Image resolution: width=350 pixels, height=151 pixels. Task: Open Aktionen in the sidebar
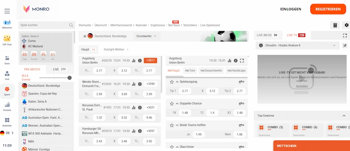(x=7, y=24)
